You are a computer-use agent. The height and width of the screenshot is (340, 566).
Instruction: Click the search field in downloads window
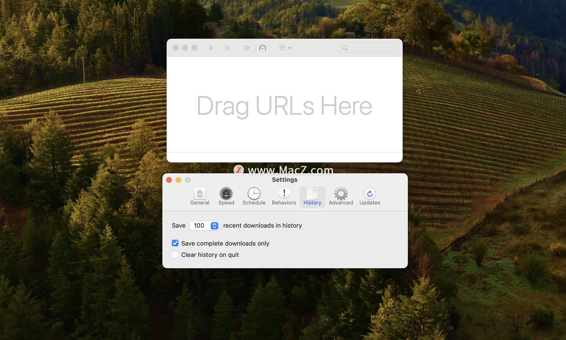[368, 48]
